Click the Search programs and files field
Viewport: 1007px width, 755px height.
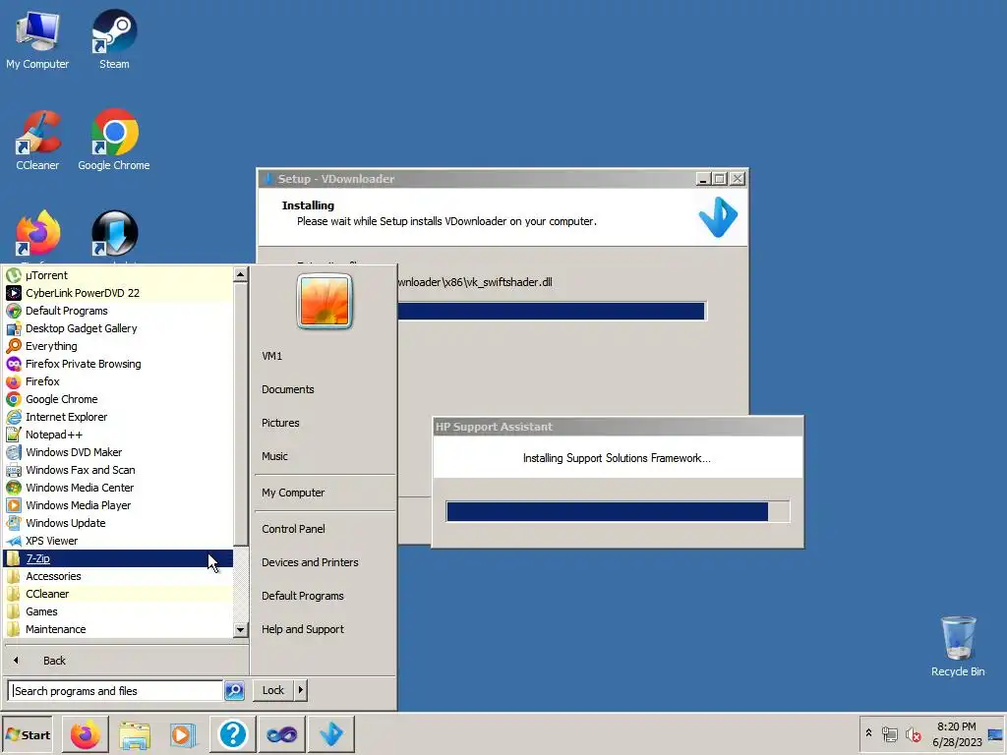pyautogui.click(x=116, y=691)
